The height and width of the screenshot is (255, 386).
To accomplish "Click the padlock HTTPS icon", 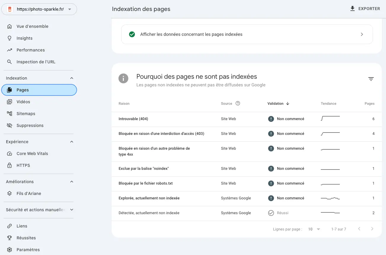I will click(x=9, y=165).
